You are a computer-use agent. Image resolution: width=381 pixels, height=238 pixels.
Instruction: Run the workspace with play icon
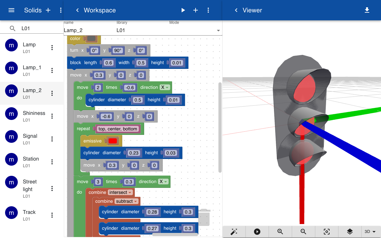[x=183, y=10]
